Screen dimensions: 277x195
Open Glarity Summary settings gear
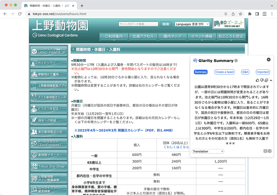tap(236, 61)
